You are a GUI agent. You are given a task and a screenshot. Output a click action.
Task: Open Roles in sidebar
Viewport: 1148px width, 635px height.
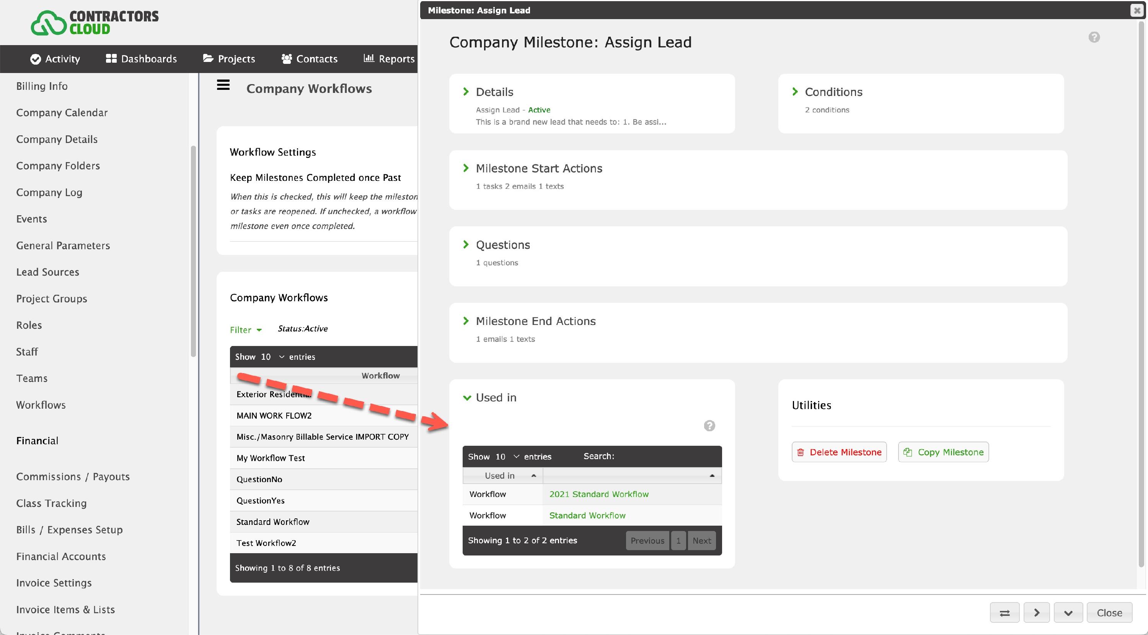pyautogui.click(x=29, y=325)
